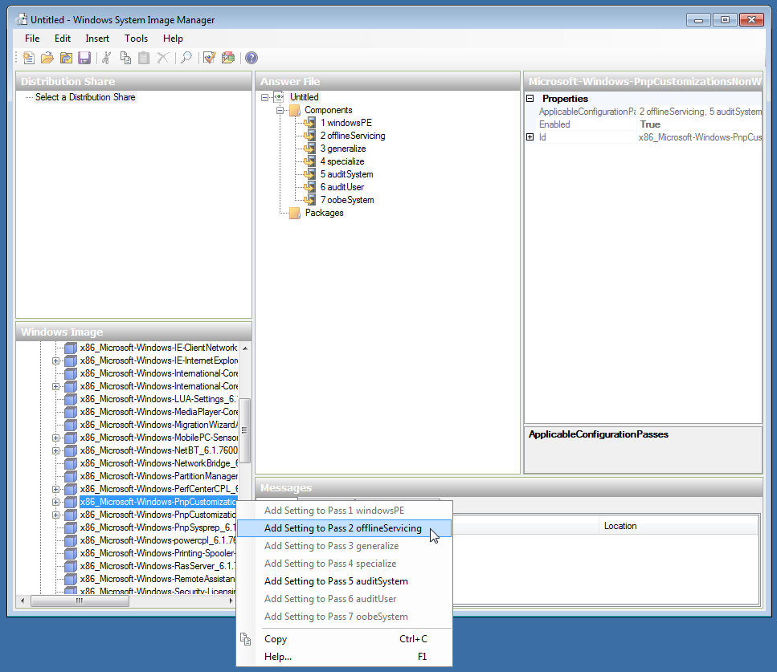
Task: Choose Add Setting to Pass 5 auditSystem
Action: (x=344, y=581)
